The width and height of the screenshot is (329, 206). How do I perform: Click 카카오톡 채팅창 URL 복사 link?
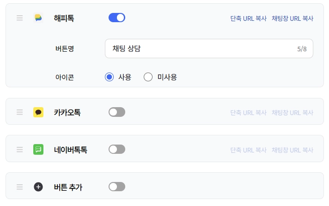(292, 113)
